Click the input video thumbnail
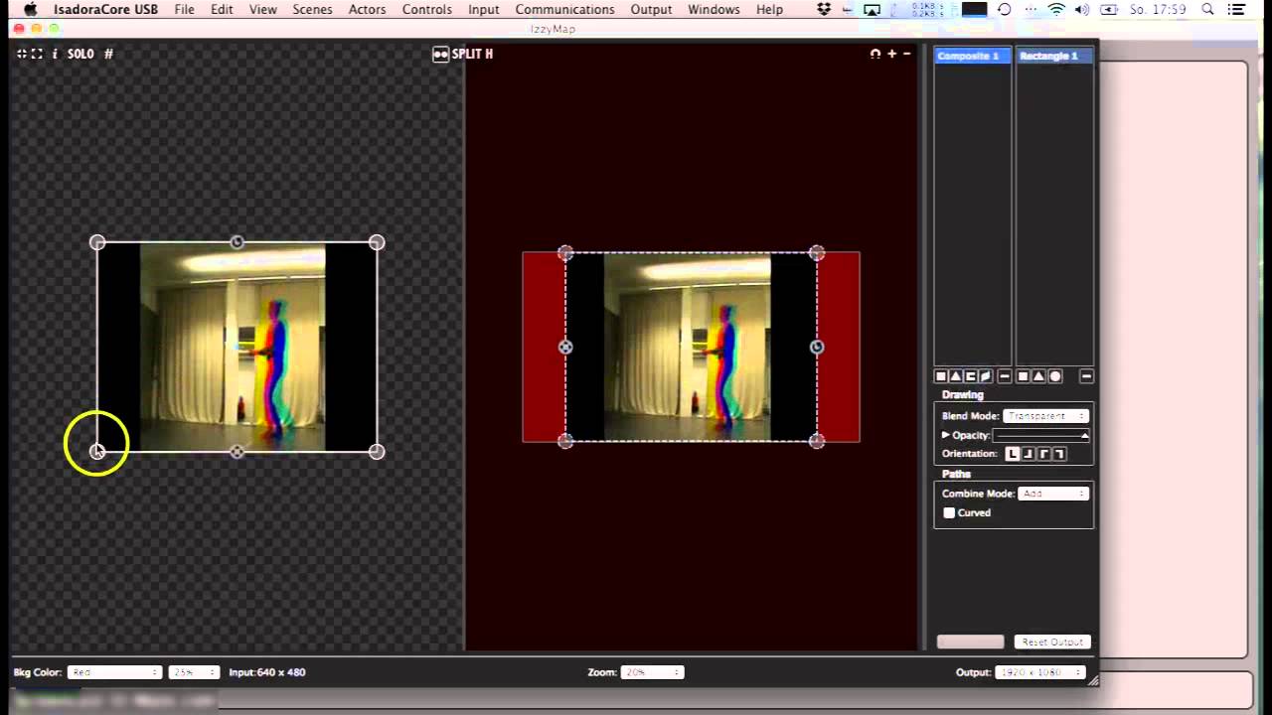The height and width of the screenshot is (715, 1272). point(237,347)
